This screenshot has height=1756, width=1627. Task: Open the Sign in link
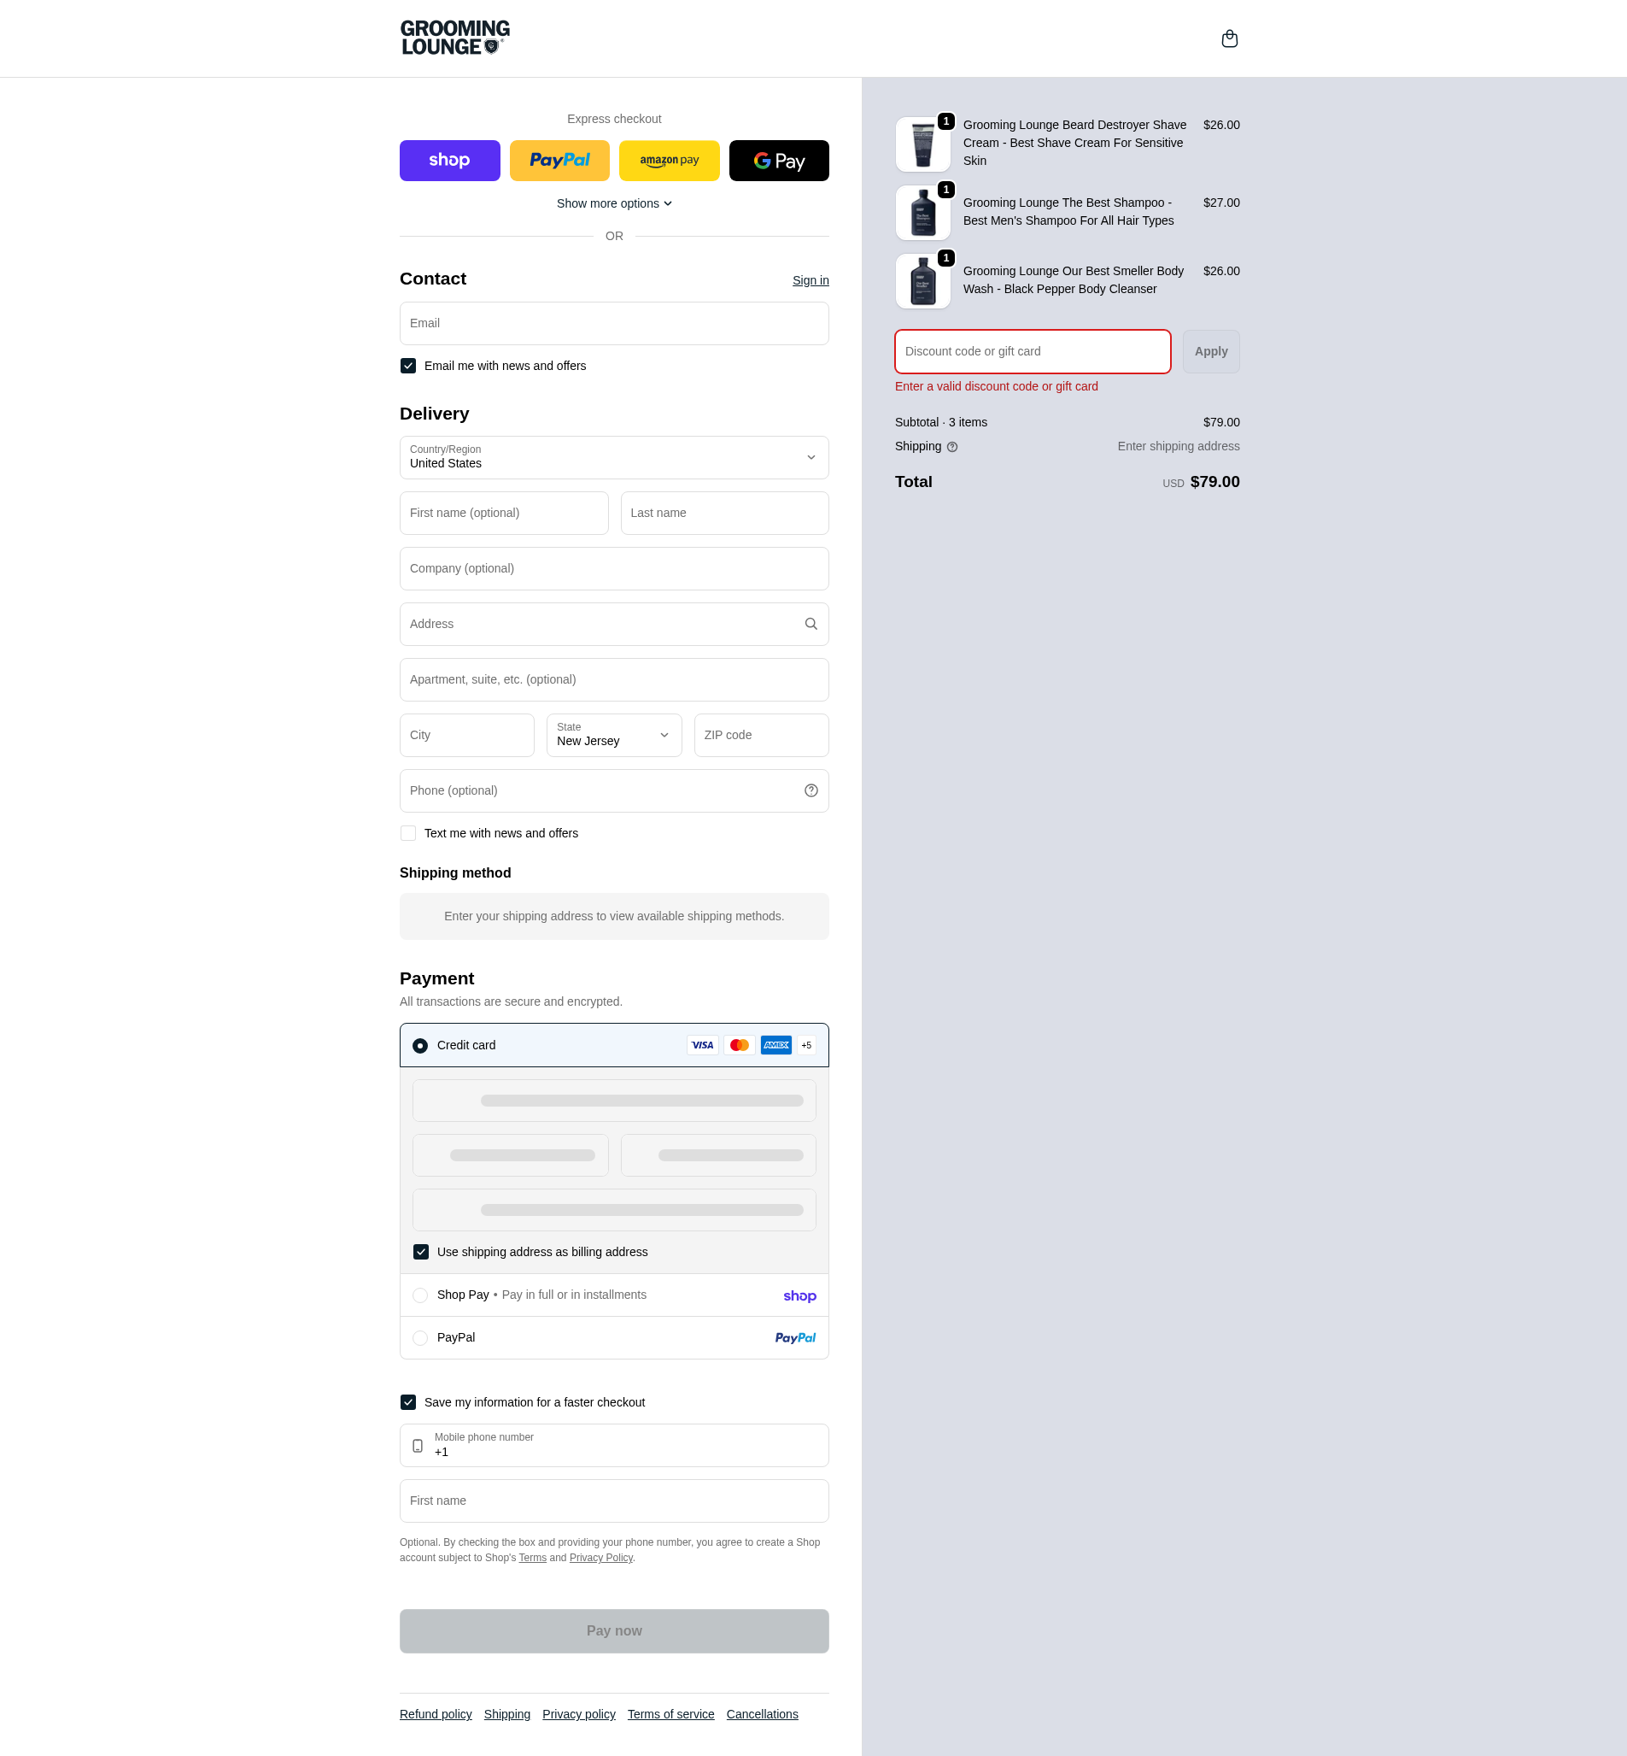coord(810,281)
